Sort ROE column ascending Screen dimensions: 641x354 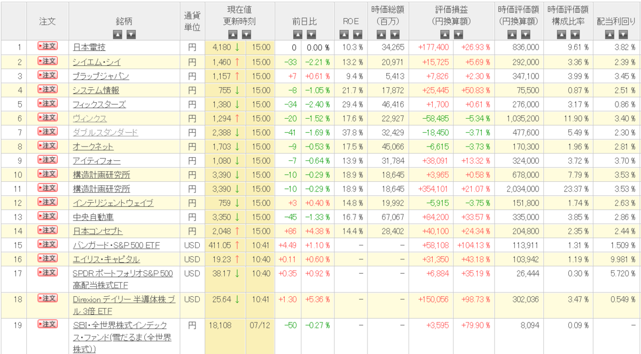[x=345, y=35]
